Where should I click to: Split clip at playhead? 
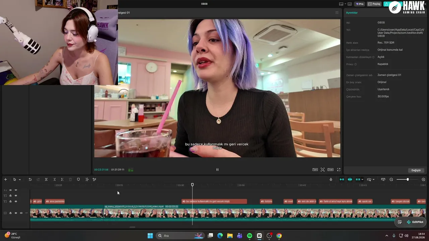click(46, 179)
